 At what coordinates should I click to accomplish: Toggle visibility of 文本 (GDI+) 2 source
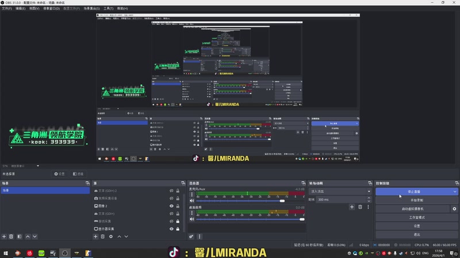pyautogui.click(x=171, y=191)
